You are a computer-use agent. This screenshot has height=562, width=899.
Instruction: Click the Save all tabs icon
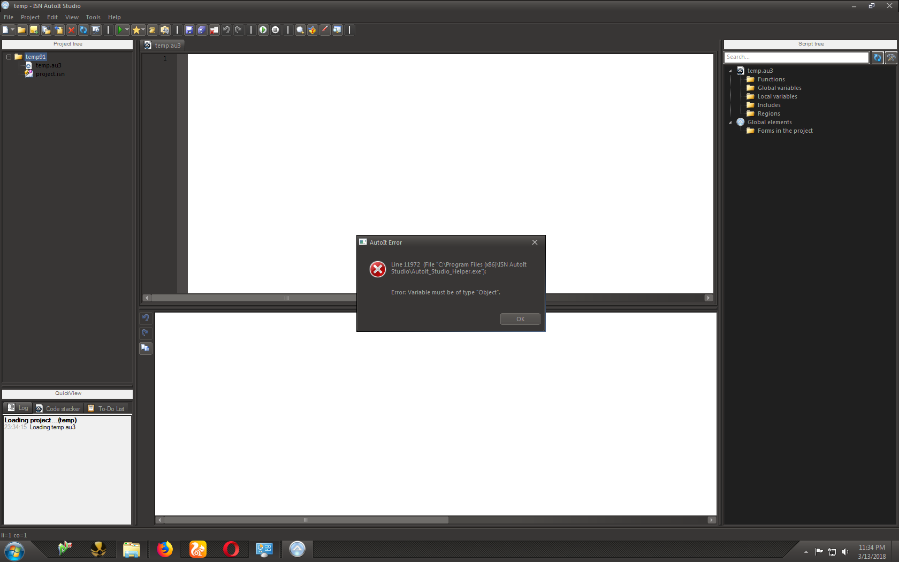click(202, 30)
